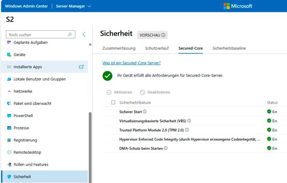Select the Trusted Platform Module 2.0 row text
The width and height of the screenshot is (287, 183).
coord(151,130)
